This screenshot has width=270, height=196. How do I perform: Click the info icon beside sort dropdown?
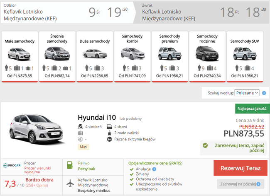(x=264, y=93)
